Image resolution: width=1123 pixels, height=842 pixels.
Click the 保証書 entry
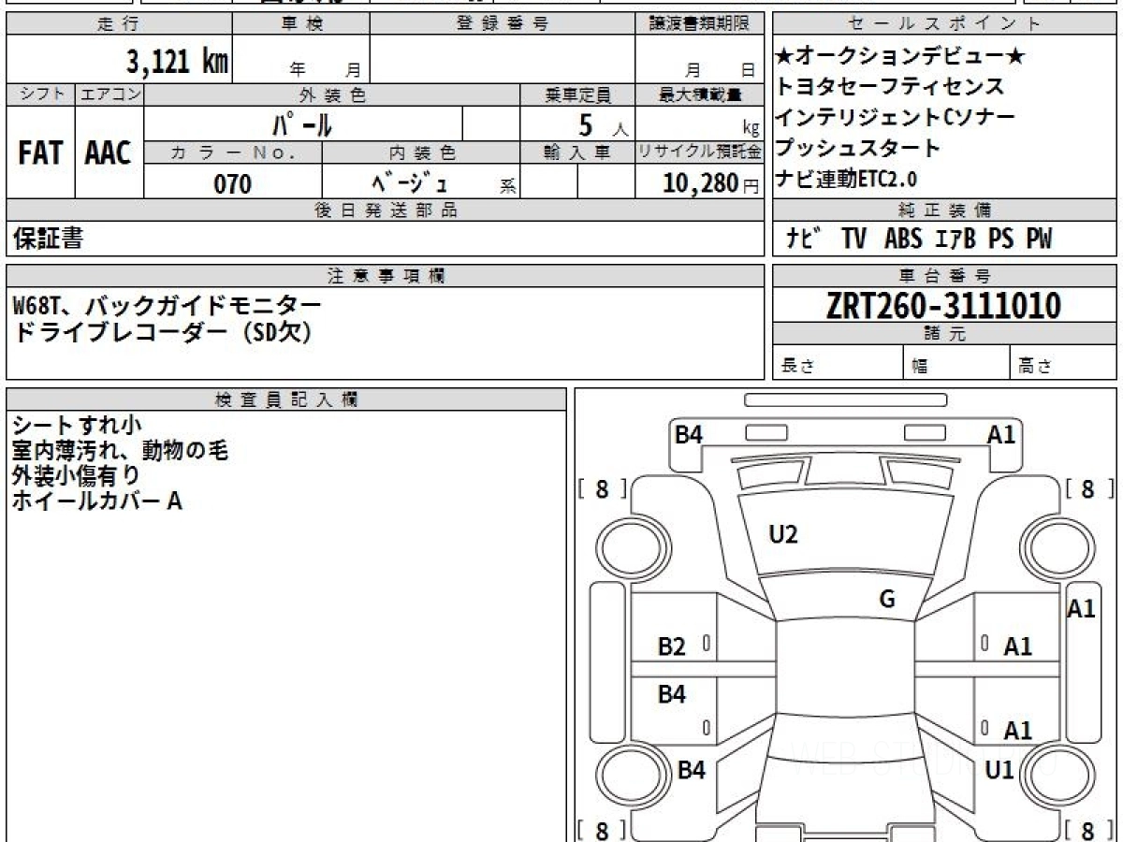tap(48, 240)
